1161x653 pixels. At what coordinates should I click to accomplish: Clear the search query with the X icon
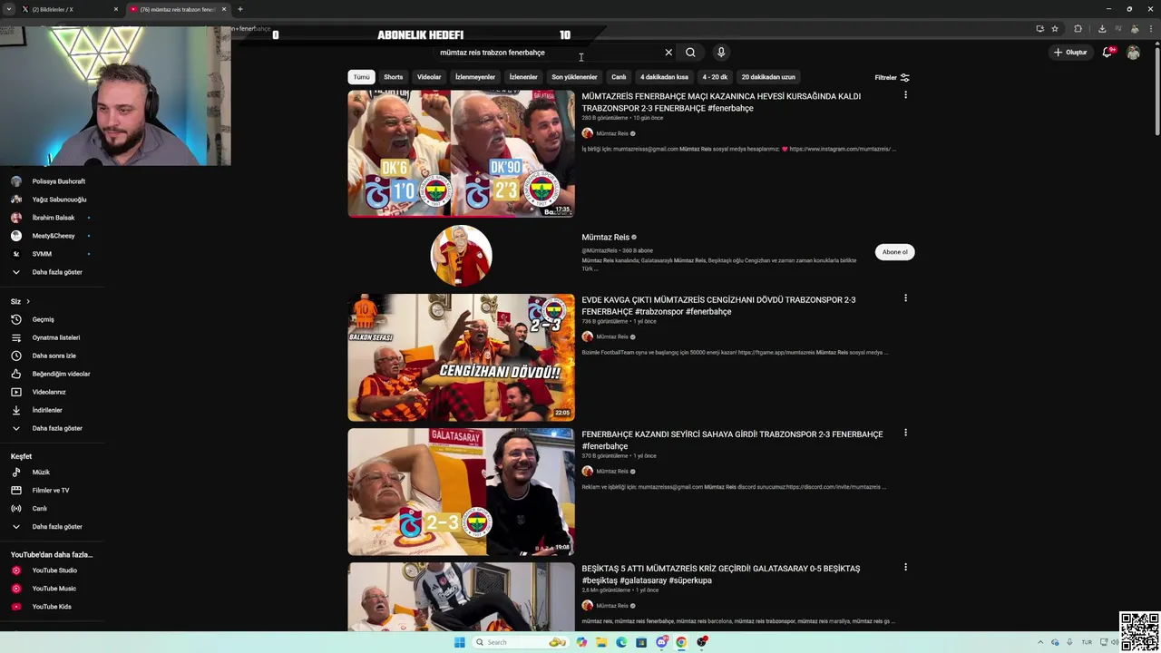click(668, 53)
